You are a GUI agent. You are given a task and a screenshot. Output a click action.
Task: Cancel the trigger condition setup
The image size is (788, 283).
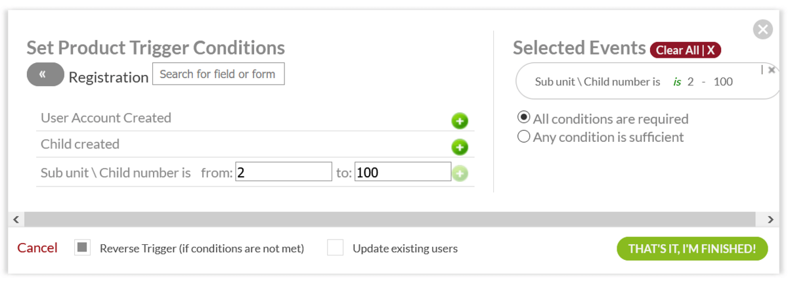[37, 248]
